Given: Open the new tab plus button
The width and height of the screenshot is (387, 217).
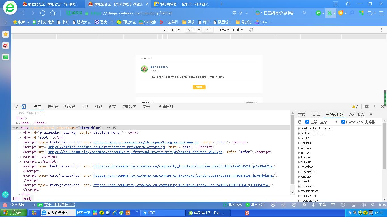Looking at the screenshot, I should coord(222,4).
